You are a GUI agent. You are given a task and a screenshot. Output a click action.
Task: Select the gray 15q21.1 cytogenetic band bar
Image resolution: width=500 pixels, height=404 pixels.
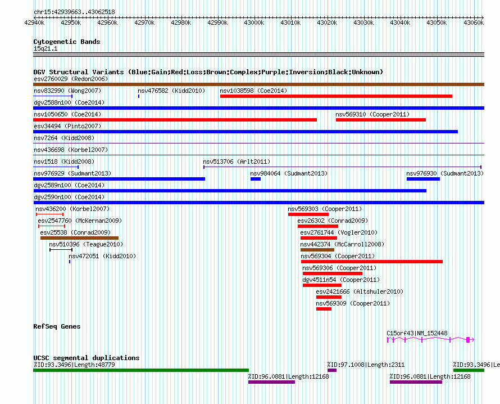[x=258, y=55]
